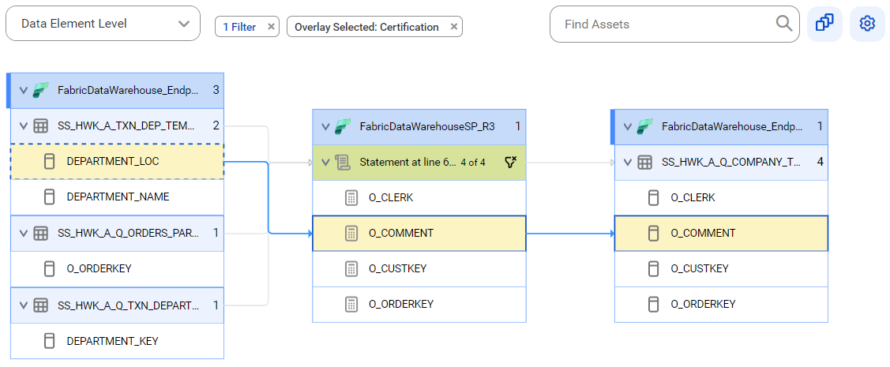890x367 pixels.
Task: Remove the 1 Filter chip
Action: [271, 27]
